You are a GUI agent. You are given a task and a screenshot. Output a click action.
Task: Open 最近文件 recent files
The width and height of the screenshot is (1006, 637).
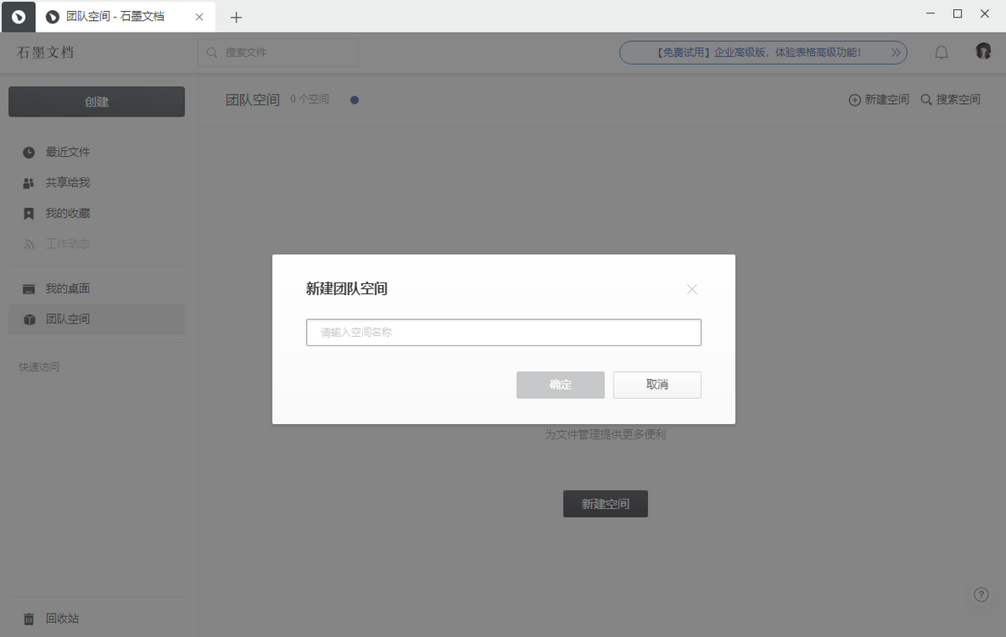67,152
